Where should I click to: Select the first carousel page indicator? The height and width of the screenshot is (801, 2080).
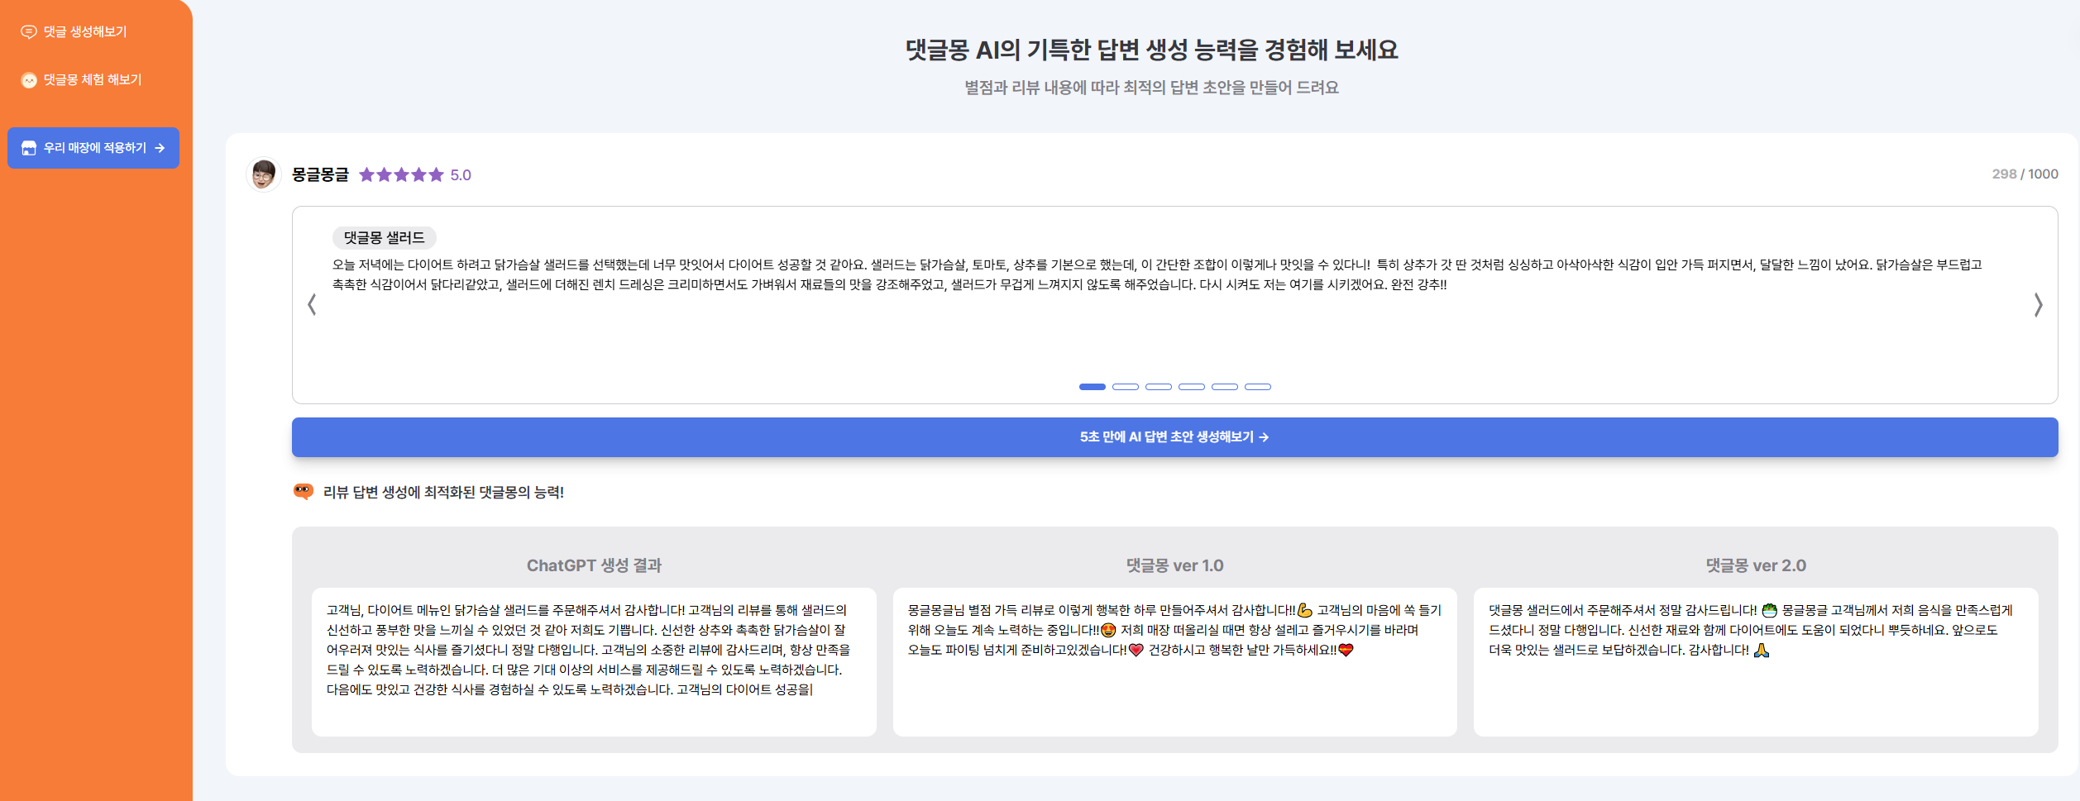coord(1093,387)
